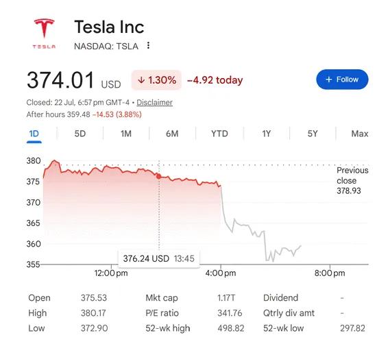
Task: Switch to the 5Y chart range
Action: [313, 134]
